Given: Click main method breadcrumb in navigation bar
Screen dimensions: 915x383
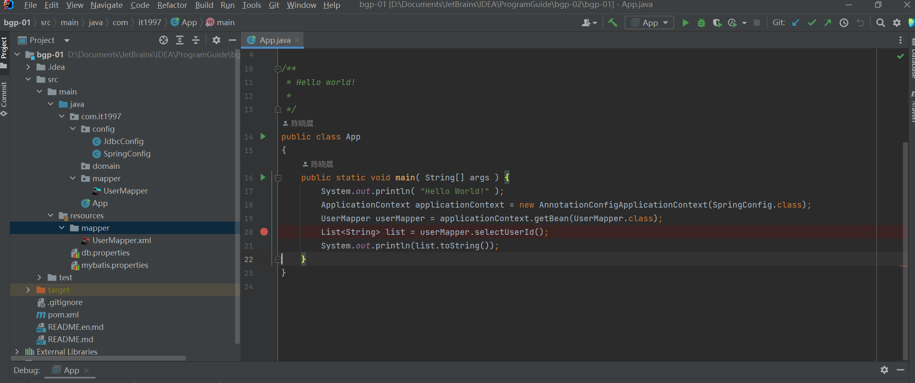Looking at the screenshot, I should tap(221, 22).
